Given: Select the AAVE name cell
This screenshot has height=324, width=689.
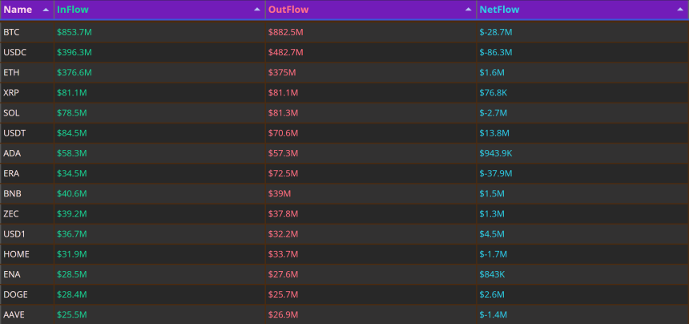Looking at the screenshot, I should 27,314.
